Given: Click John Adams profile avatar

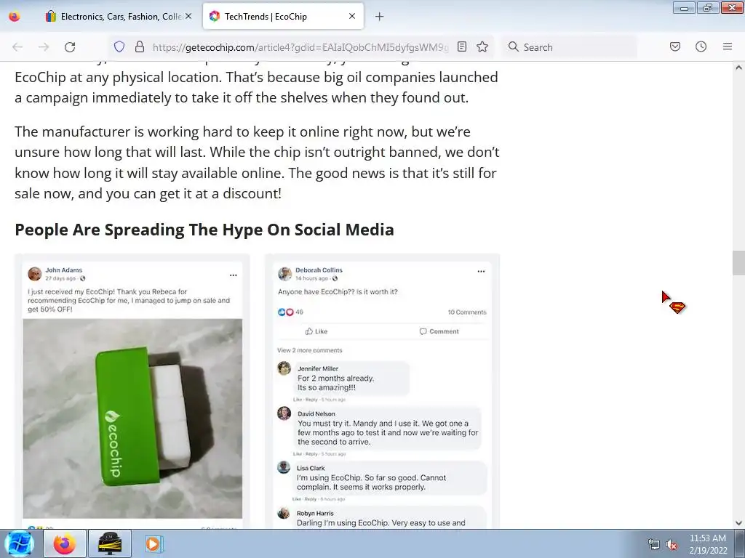Looking at the screenshot, I should tap(35, 274).
